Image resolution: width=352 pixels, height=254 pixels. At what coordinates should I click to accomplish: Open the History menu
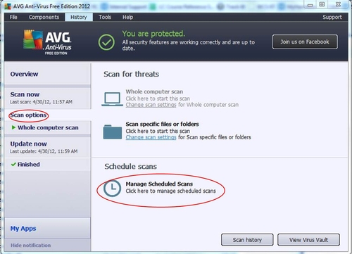pos(79,17)
